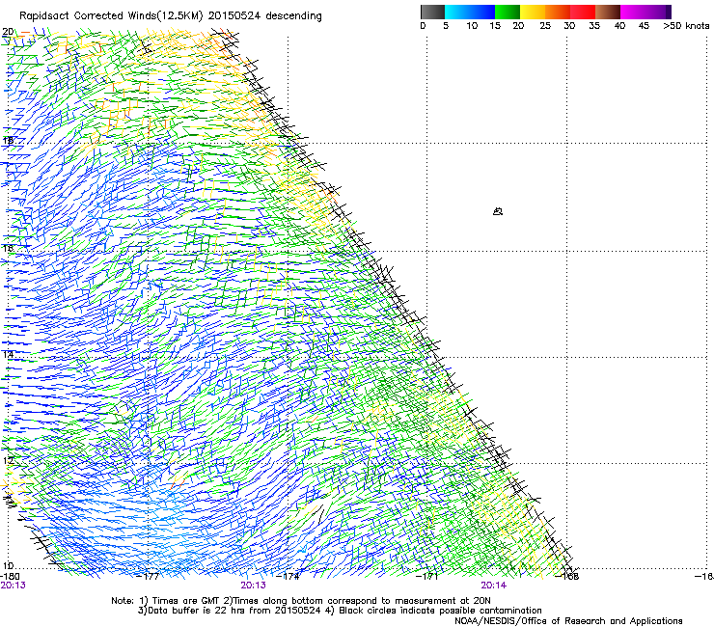Click the '20' latitude axis label
The height and width of the screenshot is (627, 714).
[8, 32]
